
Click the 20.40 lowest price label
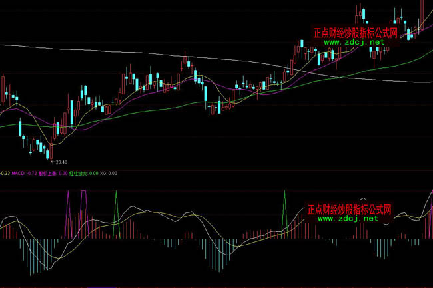coord(61,162)
